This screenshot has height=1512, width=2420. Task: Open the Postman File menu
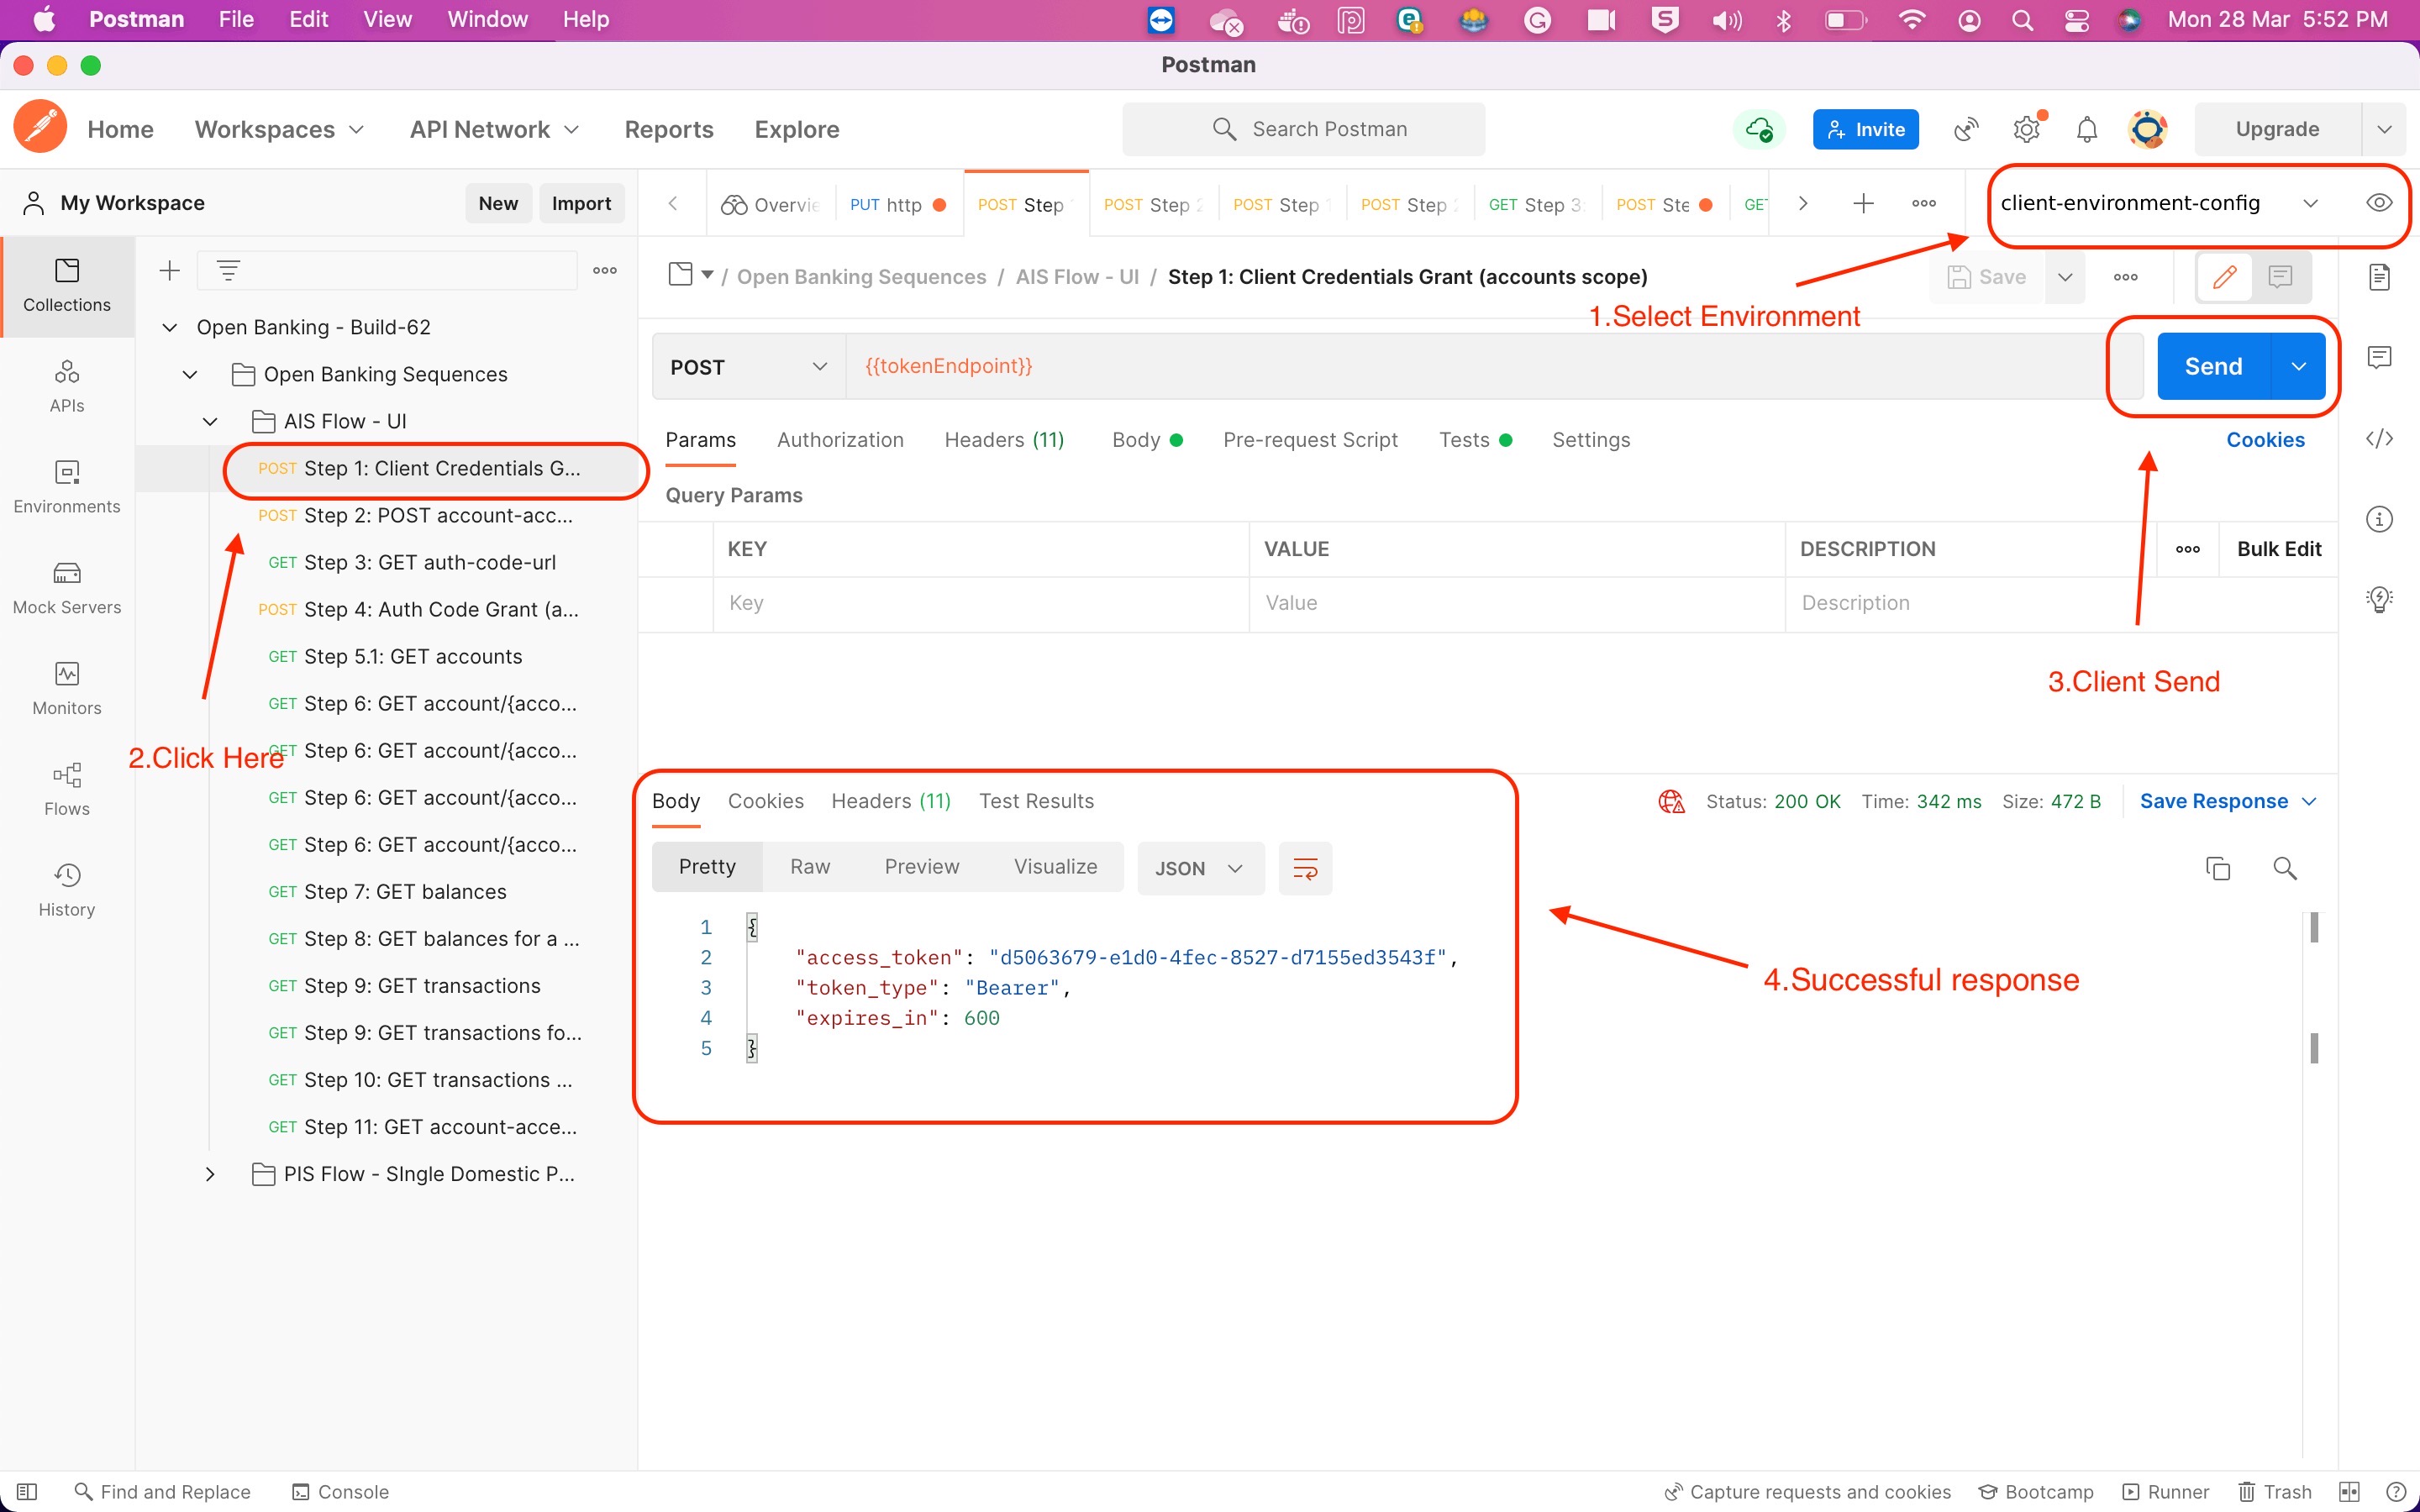(x=236, y=19)
